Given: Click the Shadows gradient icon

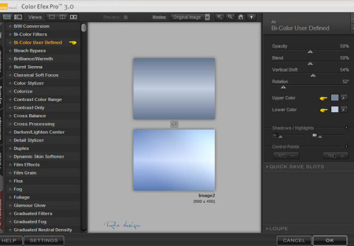Looking at the screenshot, I should pos(275,135).
